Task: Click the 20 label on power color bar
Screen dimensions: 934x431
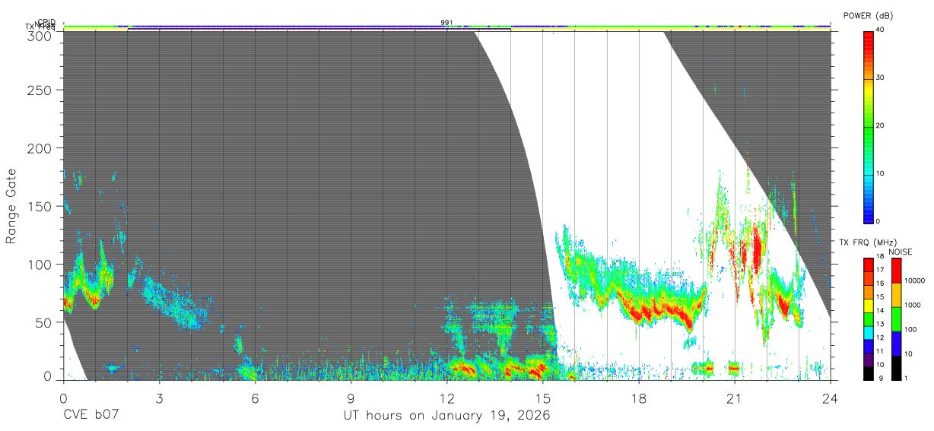Action: pos(878,125)
